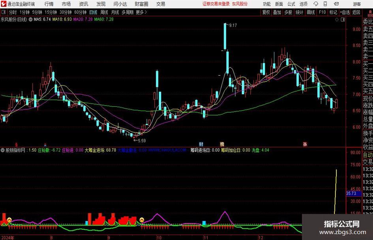The height and width of the screenshot is (240, 373).
Task: Click the diamond icon at the chart's top right
Action: (x=337, y=20)
